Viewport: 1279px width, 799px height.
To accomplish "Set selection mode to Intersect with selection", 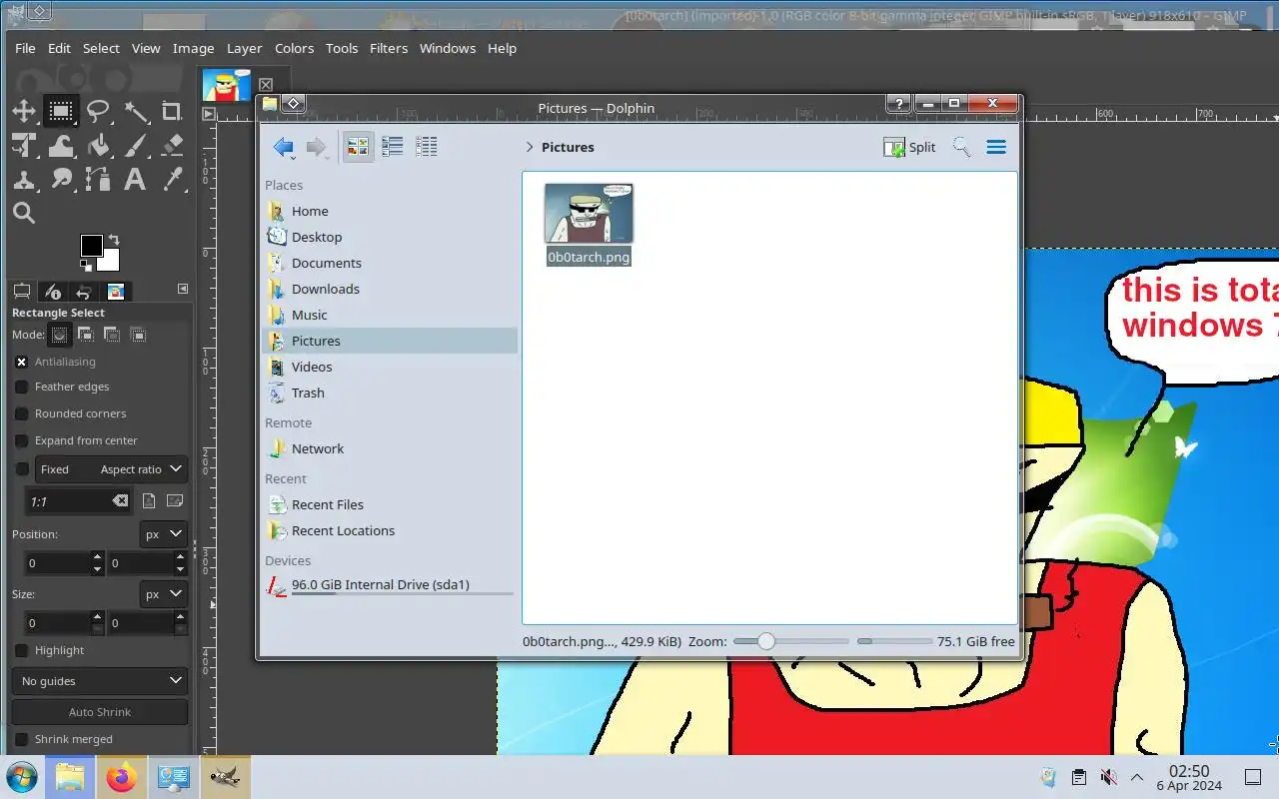I will (x=138, y=335).
